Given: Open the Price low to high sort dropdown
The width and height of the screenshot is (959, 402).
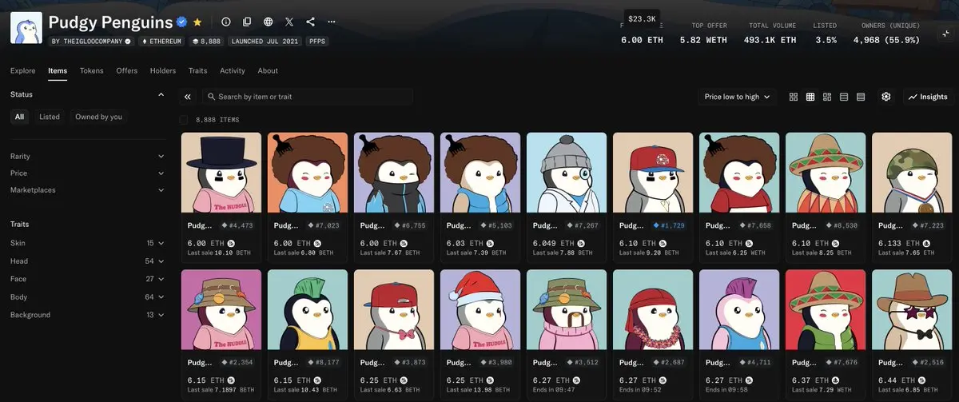Looking at the screenshot, I should [737, 97].
